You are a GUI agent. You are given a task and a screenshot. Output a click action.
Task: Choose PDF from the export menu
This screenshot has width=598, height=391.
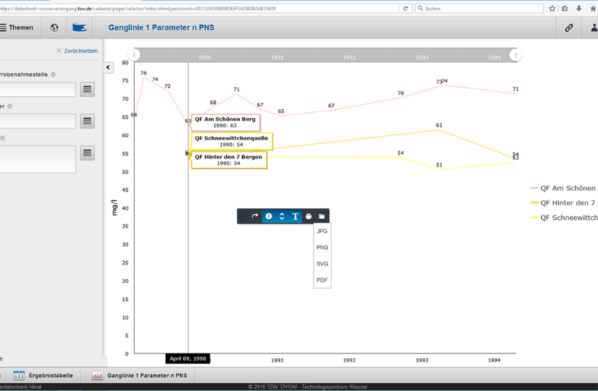(x=322, y=280)
